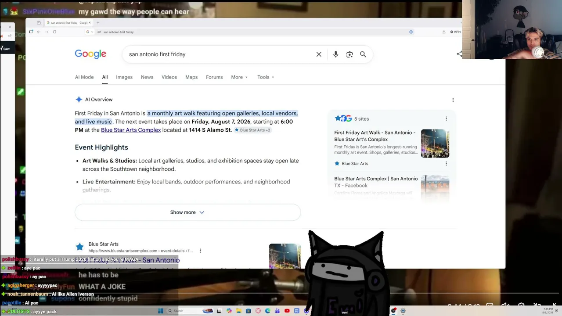Image resolution: width=562 pixels, height=316 pixels.
Task: Open First Friday Art Walk source card title
Action: coord(375,136)
